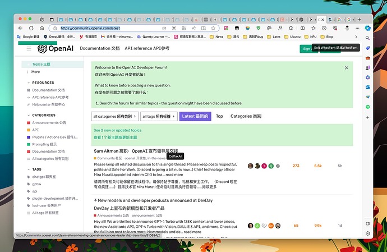The width and height of the screenshot is (387, 252).
Task: Click the OpenAI logo
Action: tap(56, 48)
